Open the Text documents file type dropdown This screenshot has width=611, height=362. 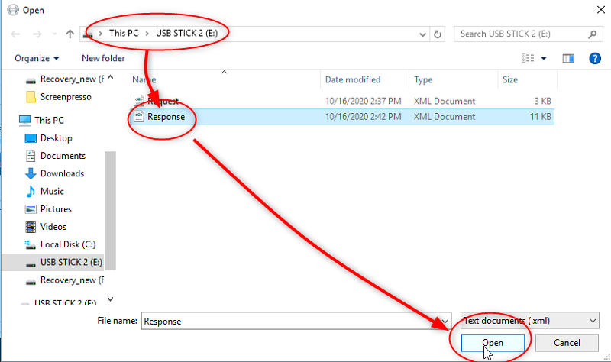click(530, 321)
